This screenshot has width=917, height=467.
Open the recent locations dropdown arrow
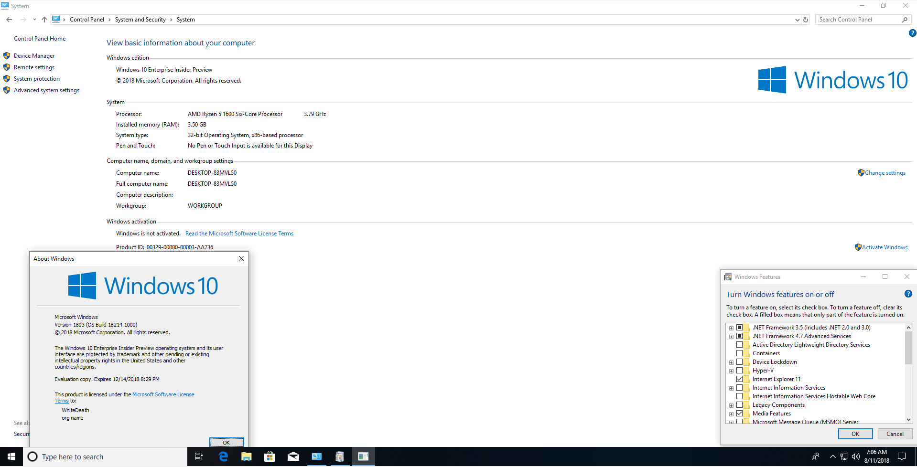coord(34,20)
